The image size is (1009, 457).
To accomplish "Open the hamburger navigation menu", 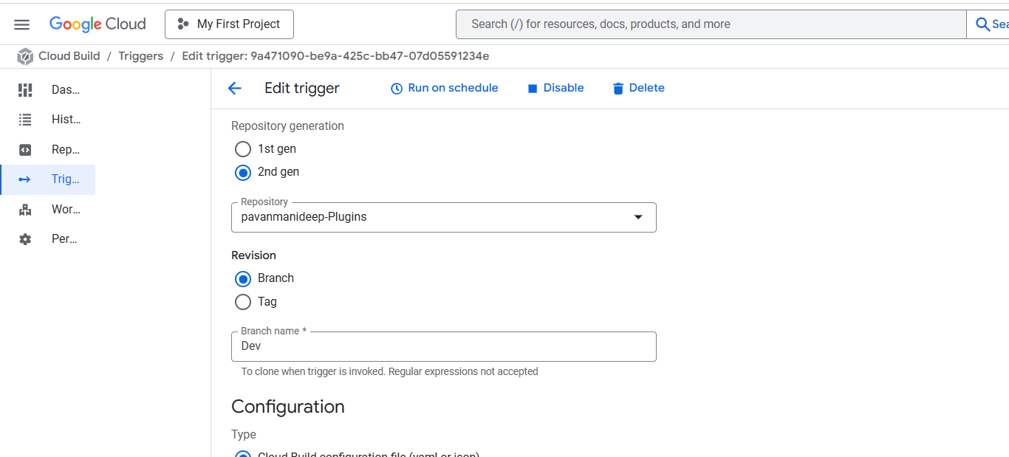I will coord(21,24).
